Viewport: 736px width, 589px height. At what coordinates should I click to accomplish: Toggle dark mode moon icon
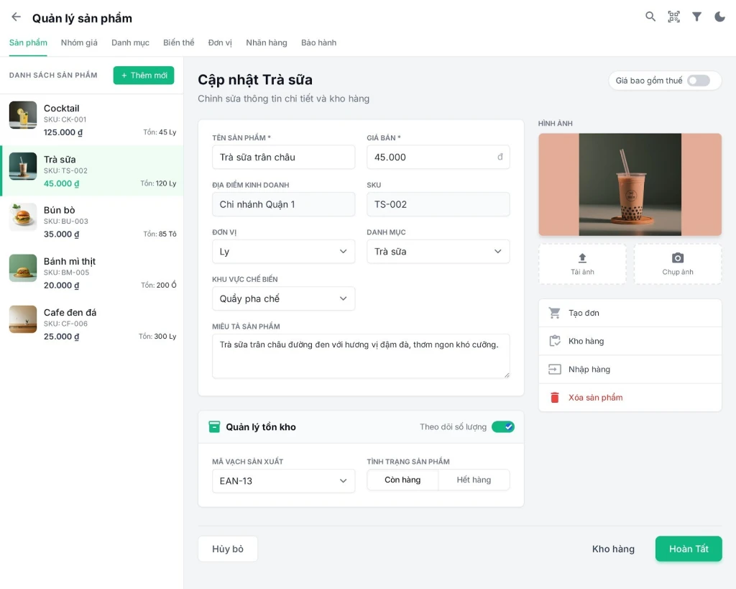pos(719,17)
